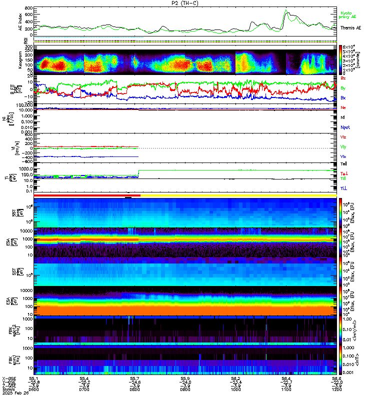Click the green "Ti∥" temperature legend label
Image resolution: width=375 pixels, height=400 pixels.
pyautogui.click(x=343, y=178)
